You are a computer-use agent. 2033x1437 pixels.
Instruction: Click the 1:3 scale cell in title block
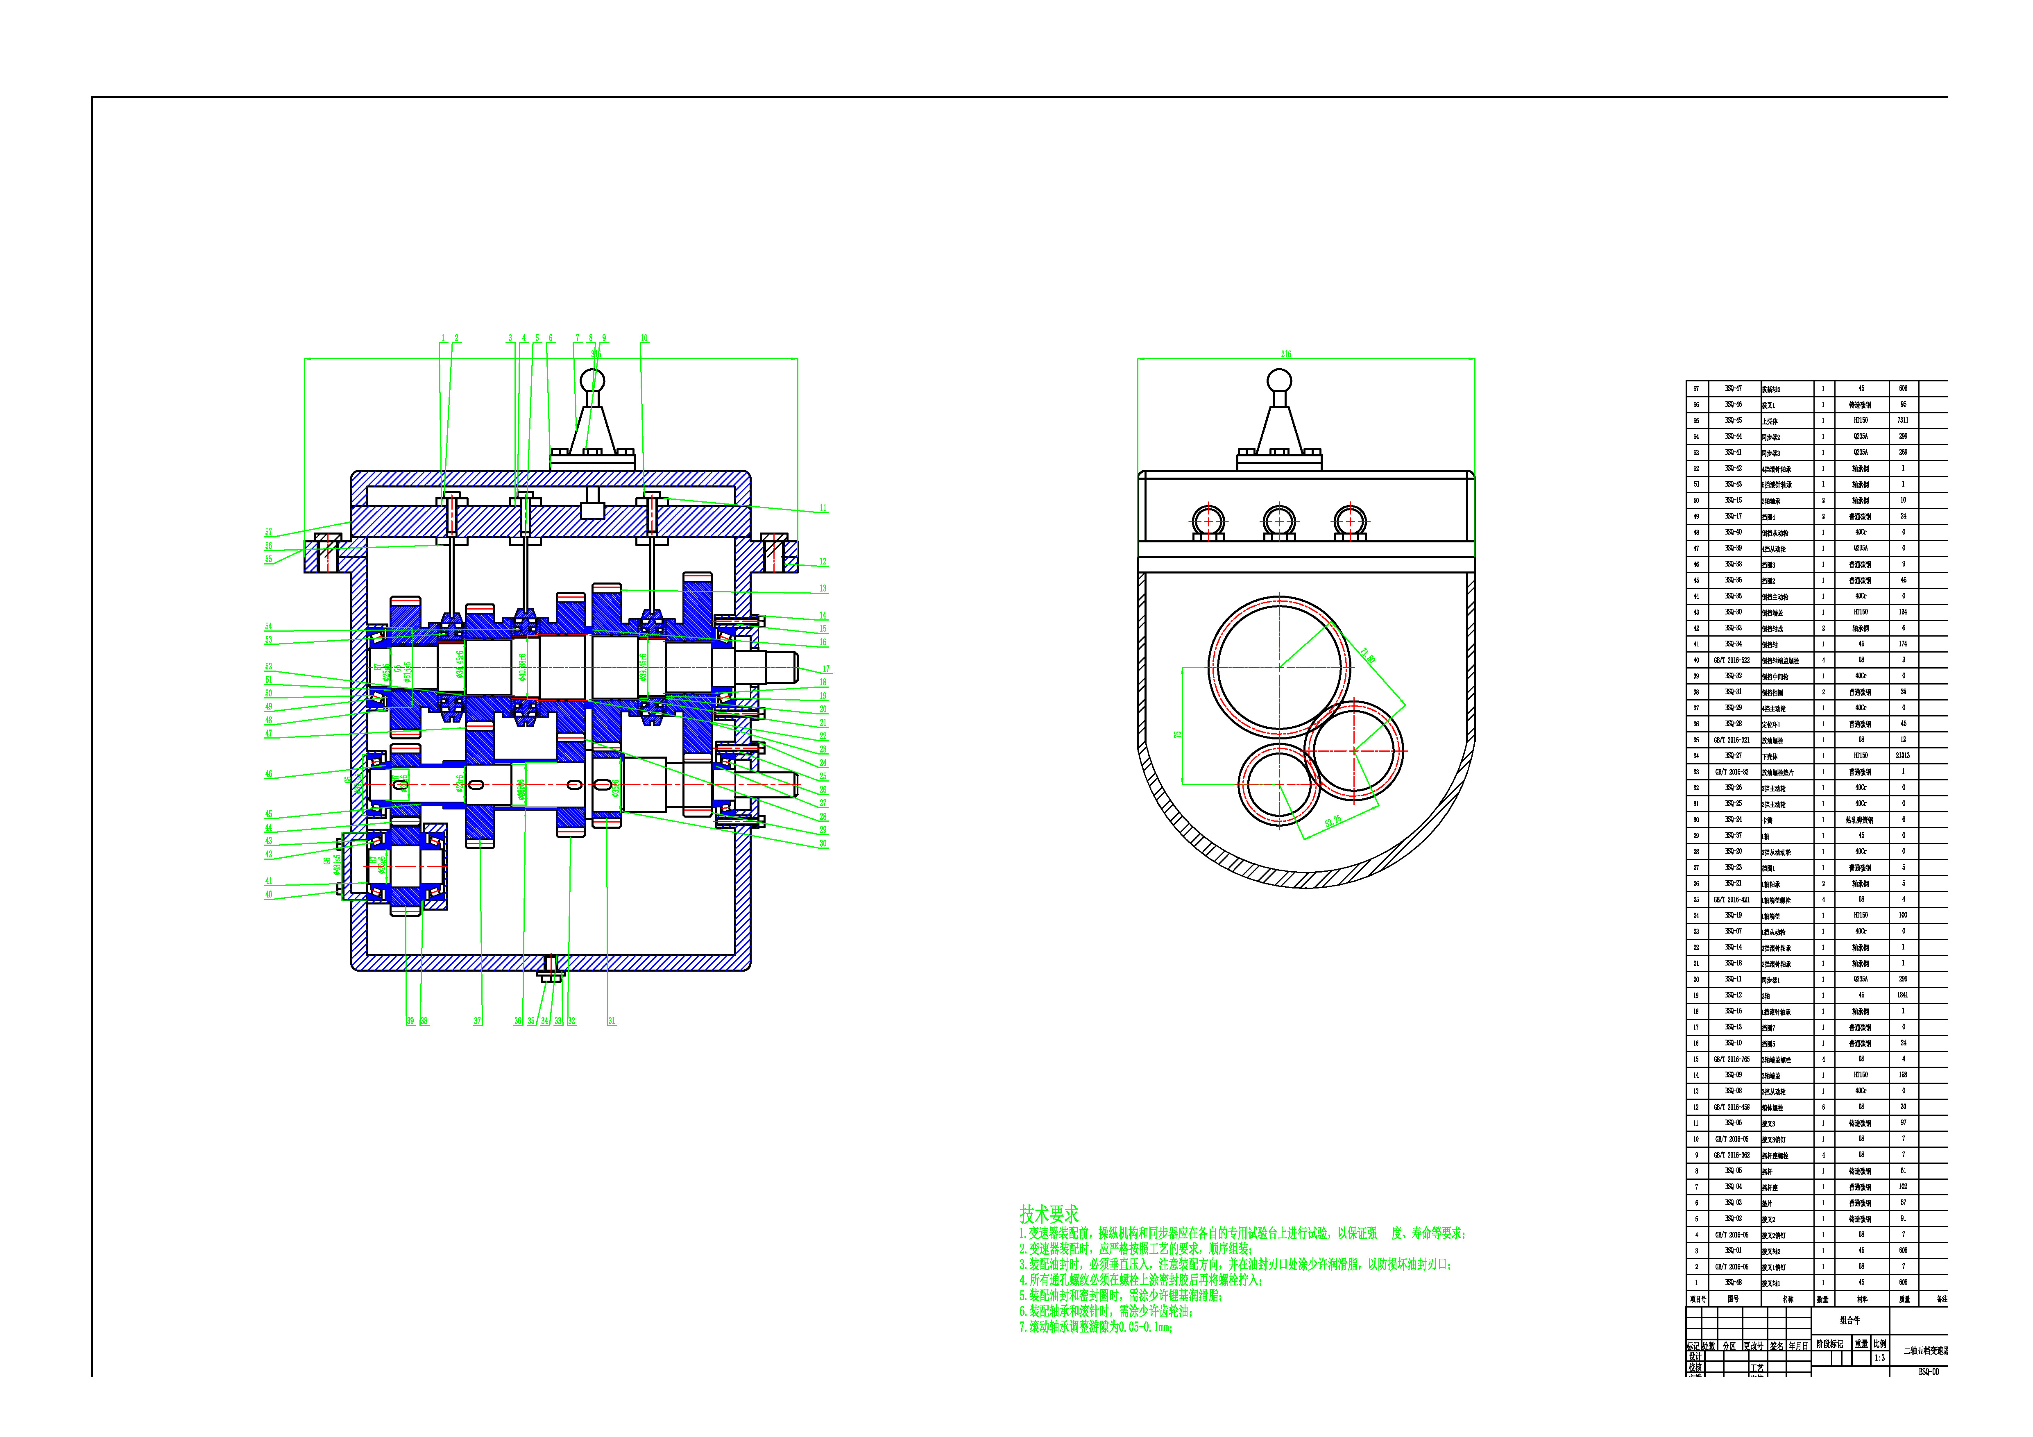click(x=1879, y=1358)
